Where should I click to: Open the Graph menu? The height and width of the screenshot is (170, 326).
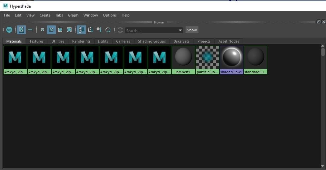coord(73,15)
